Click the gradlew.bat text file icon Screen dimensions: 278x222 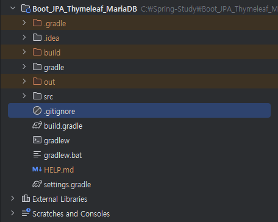tap(37, 155)
